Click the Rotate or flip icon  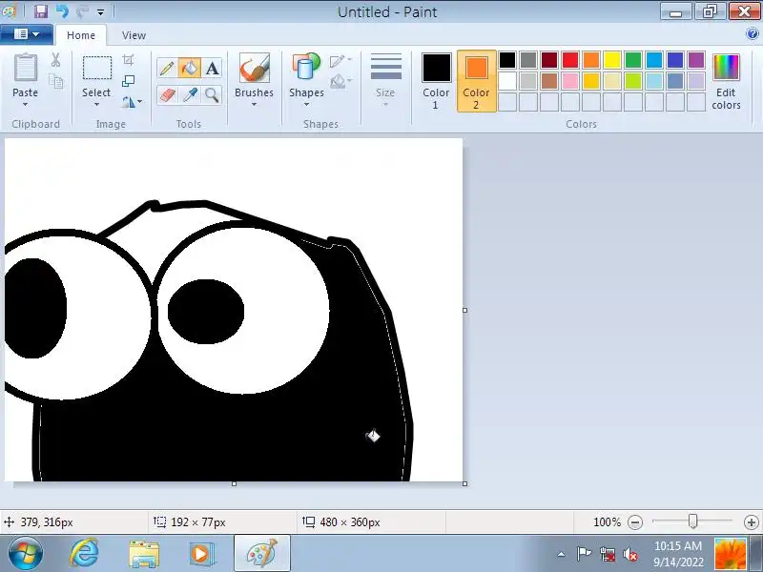129,102
